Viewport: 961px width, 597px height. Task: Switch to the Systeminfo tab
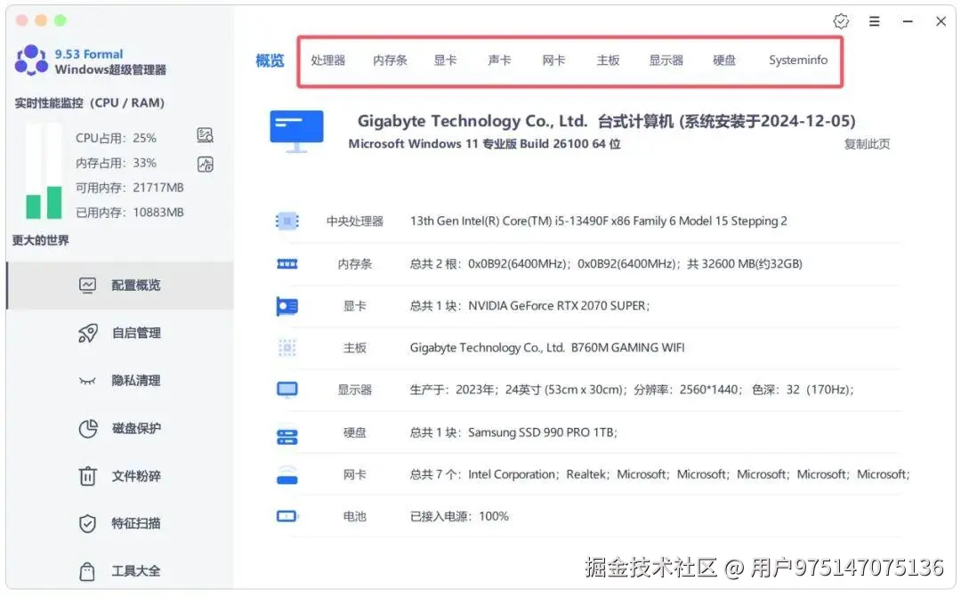click(798, 61)
